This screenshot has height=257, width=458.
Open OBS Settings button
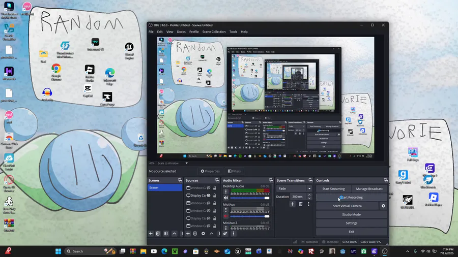point(351,223)
